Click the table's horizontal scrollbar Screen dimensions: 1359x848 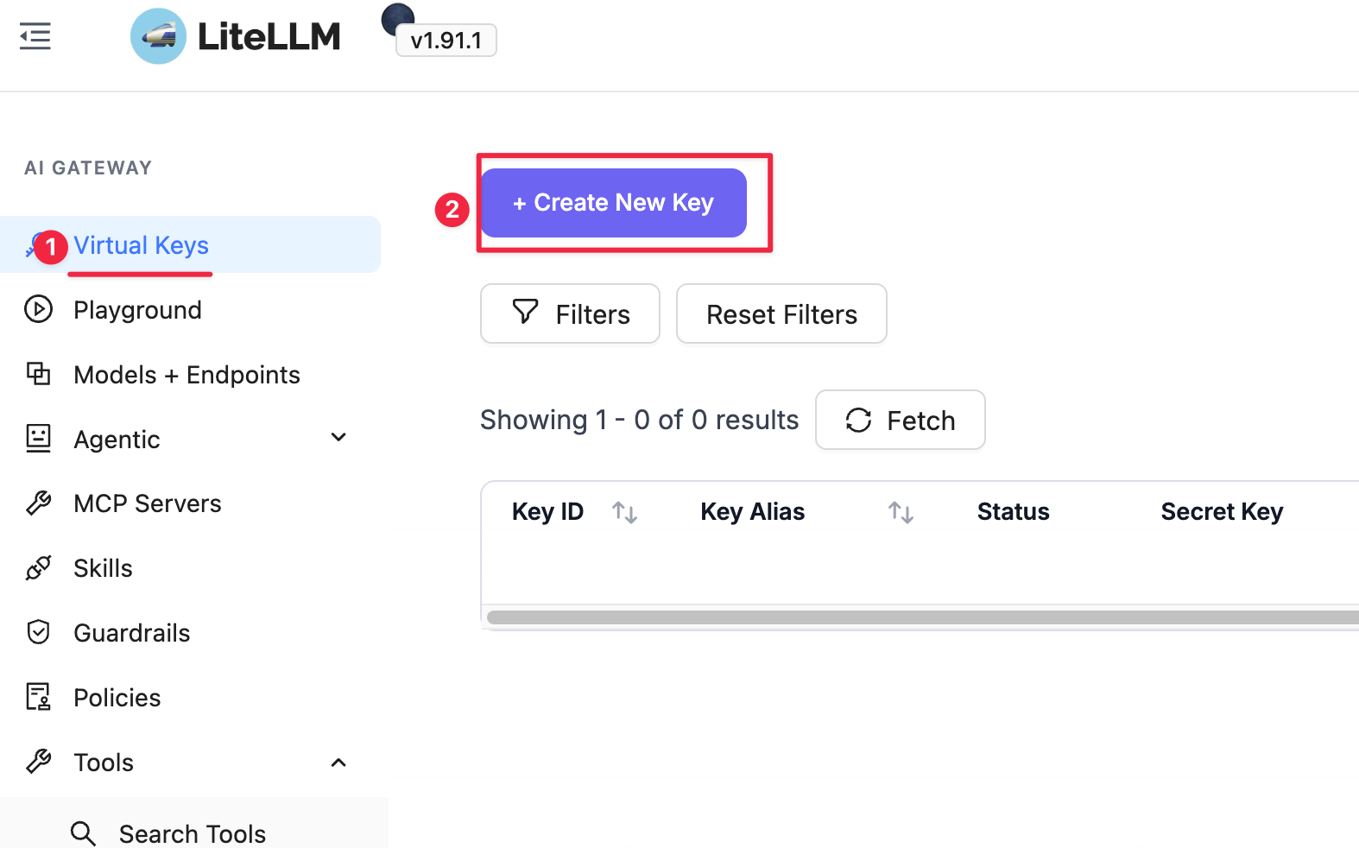click(x=922, y=617)
